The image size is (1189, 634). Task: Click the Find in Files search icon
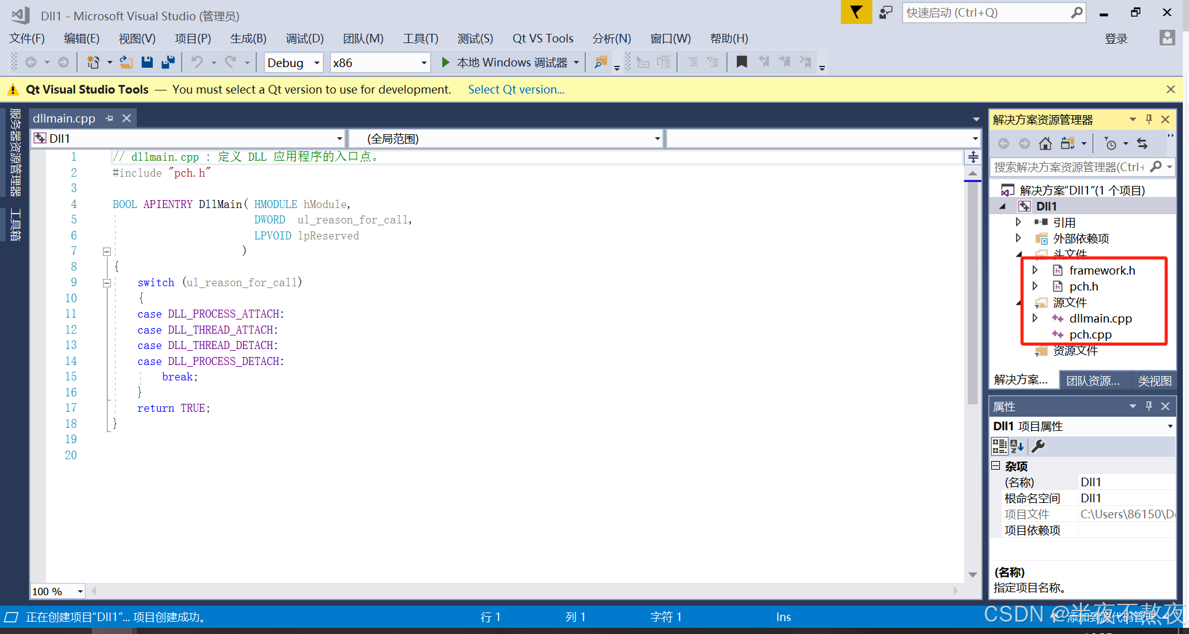click(x=601, y=62)
